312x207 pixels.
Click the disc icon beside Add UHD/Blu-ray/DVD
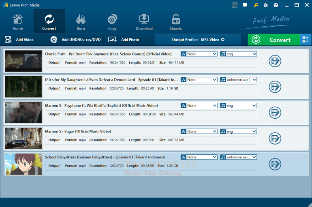[54, 40]
